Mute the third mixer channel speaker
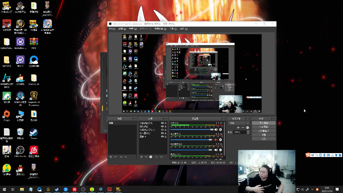Image resolution: width=343 pixels, height=193 pixels. 216,150
